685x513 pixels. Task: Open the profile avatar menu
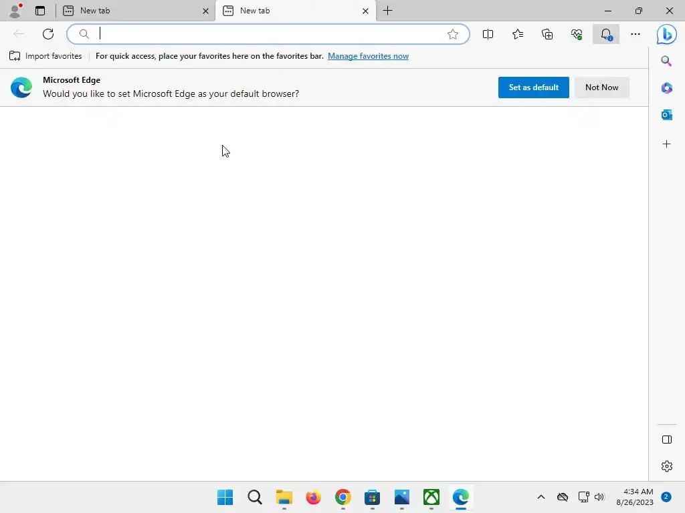click(16, 11)
